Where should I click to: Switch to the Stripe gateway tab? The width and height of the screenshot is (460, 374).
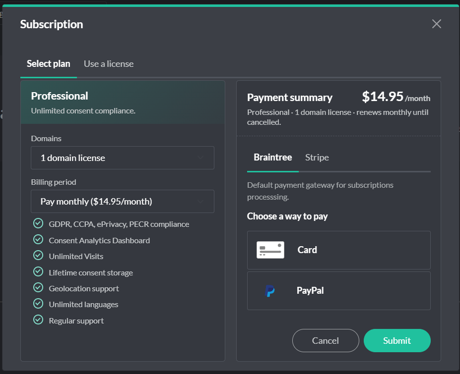pyautogui.click(x=317, y=157)
